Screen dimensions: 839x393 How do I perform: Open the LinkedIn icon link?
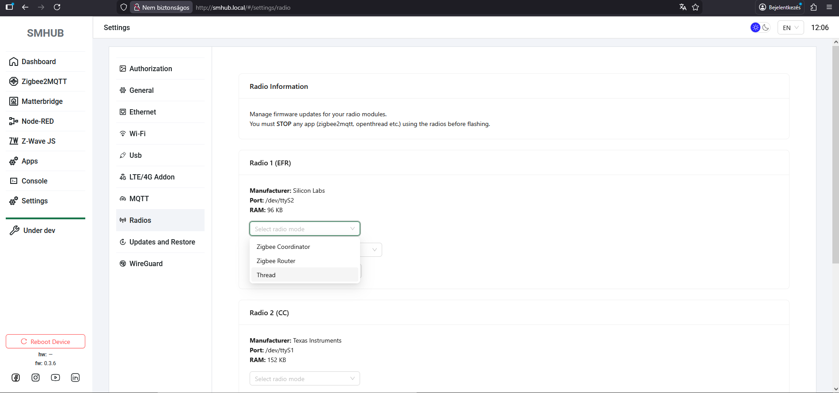[75, 378]
